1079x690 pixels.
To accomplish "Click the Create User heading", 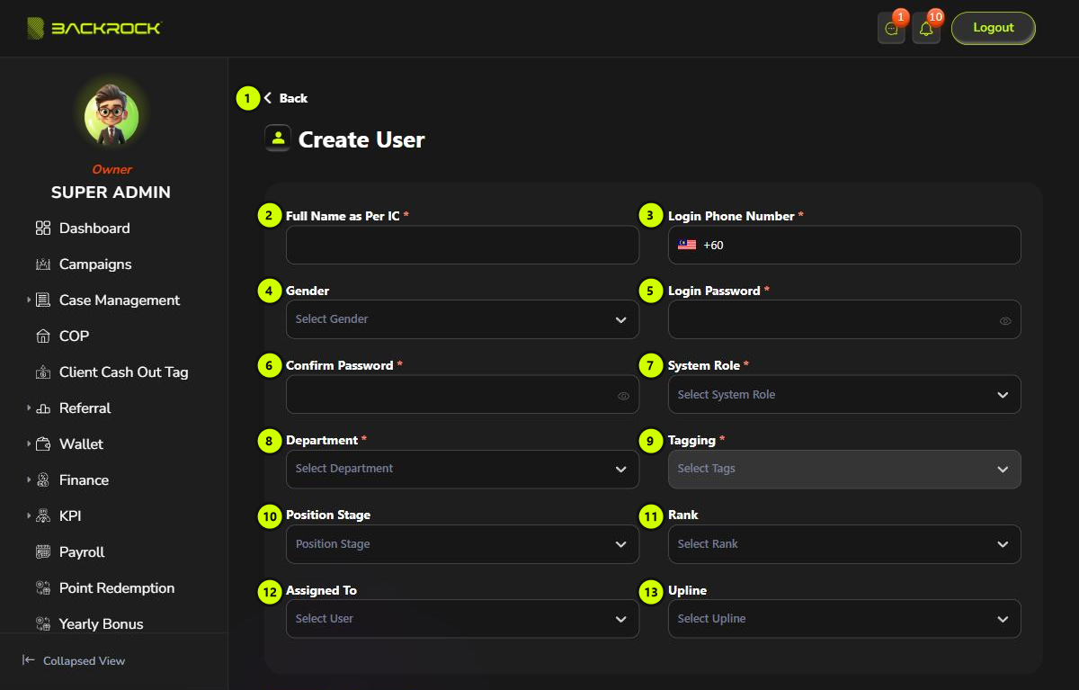I will (361, 139).
